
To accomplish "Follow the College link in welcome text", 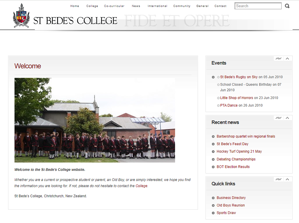I will (141, 186).
